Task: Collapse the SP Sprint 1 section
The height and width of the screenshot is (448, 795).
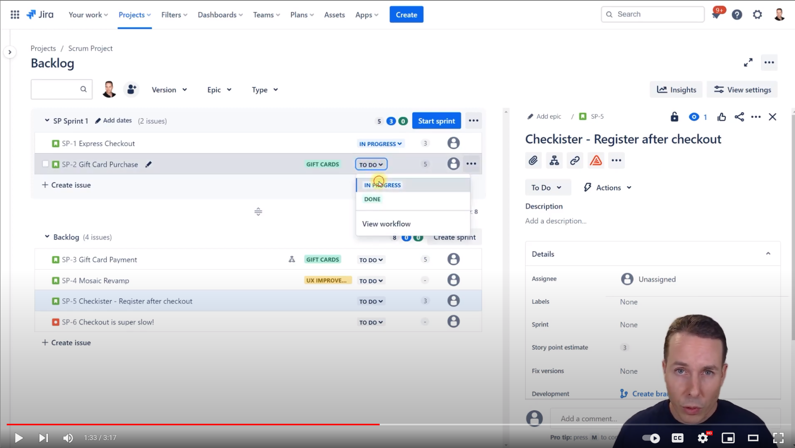Action: click(x=47, y=121)
